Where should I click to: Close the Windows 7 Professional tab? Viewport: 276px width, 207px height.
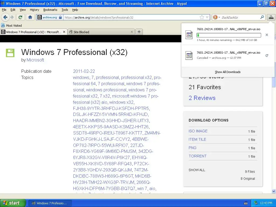[x=64, y=32]
